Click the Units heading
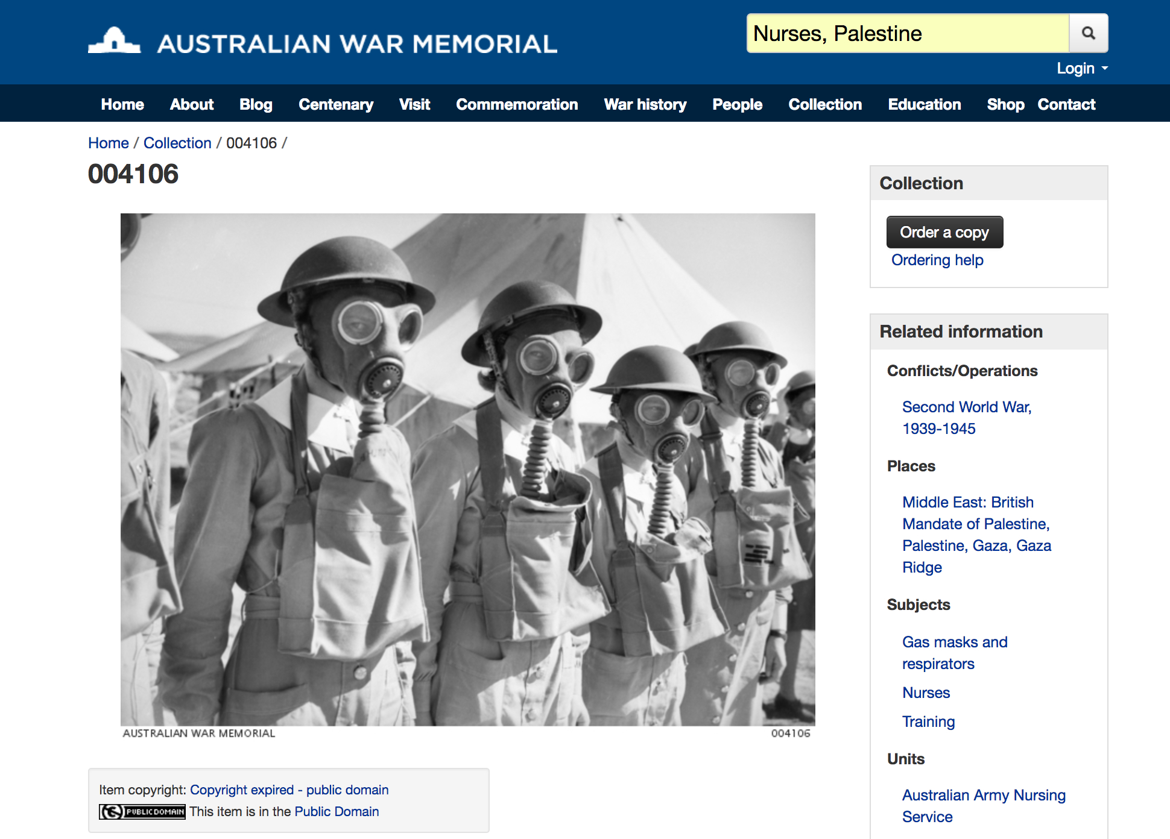 coord(905,759)
